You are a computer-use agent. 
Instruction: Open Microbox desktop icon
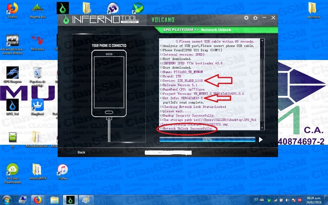tap(38, 43)
